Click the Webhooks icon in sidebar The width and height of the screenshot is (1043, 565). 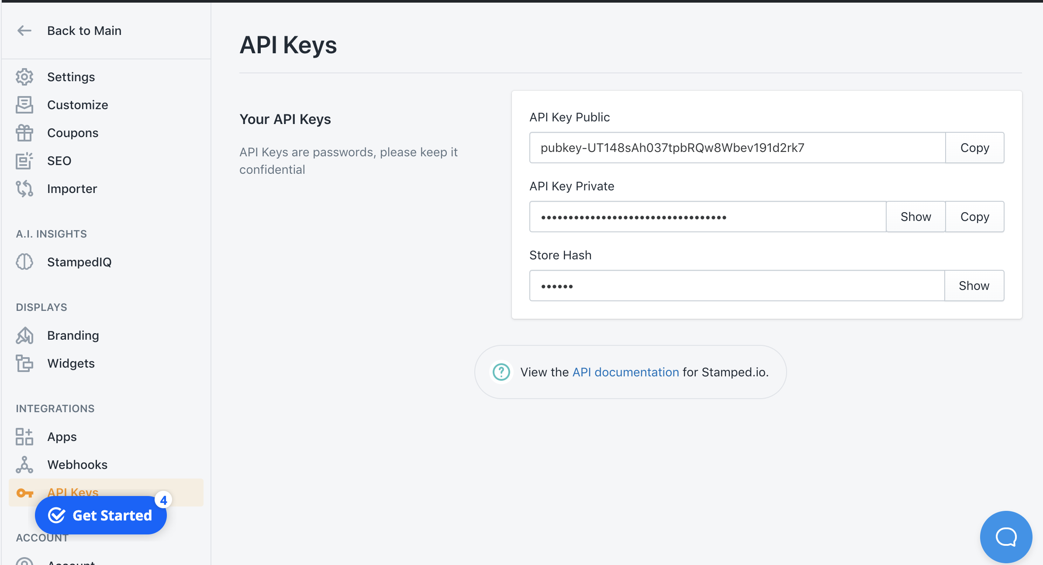tap(24, 465)
